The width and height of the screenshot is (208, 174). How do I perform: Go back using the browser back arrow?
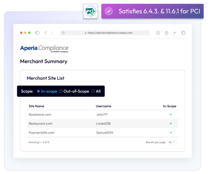[45, 33]
